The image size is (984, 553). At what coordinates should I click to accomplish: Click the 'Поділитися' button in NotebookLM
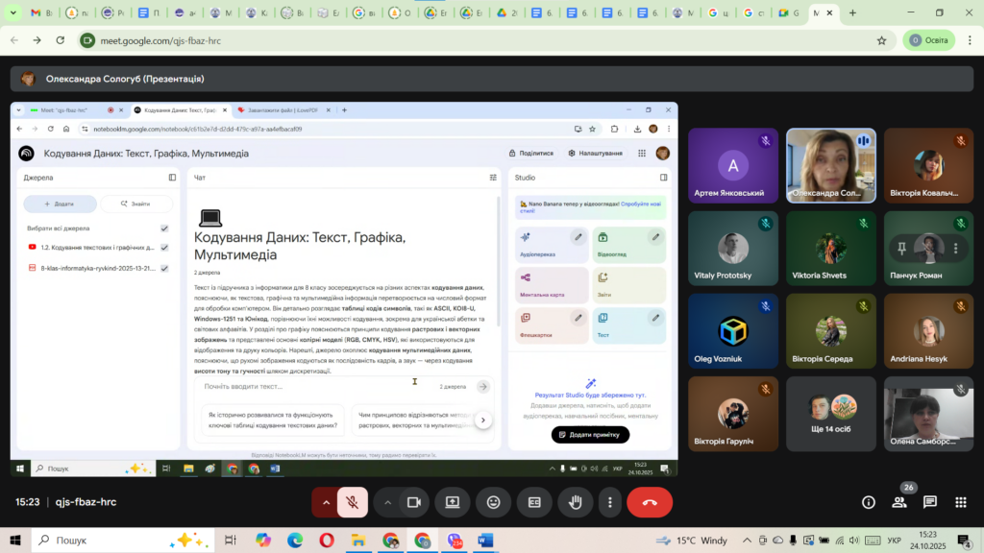pyautogui.click(x=530, y=153)
